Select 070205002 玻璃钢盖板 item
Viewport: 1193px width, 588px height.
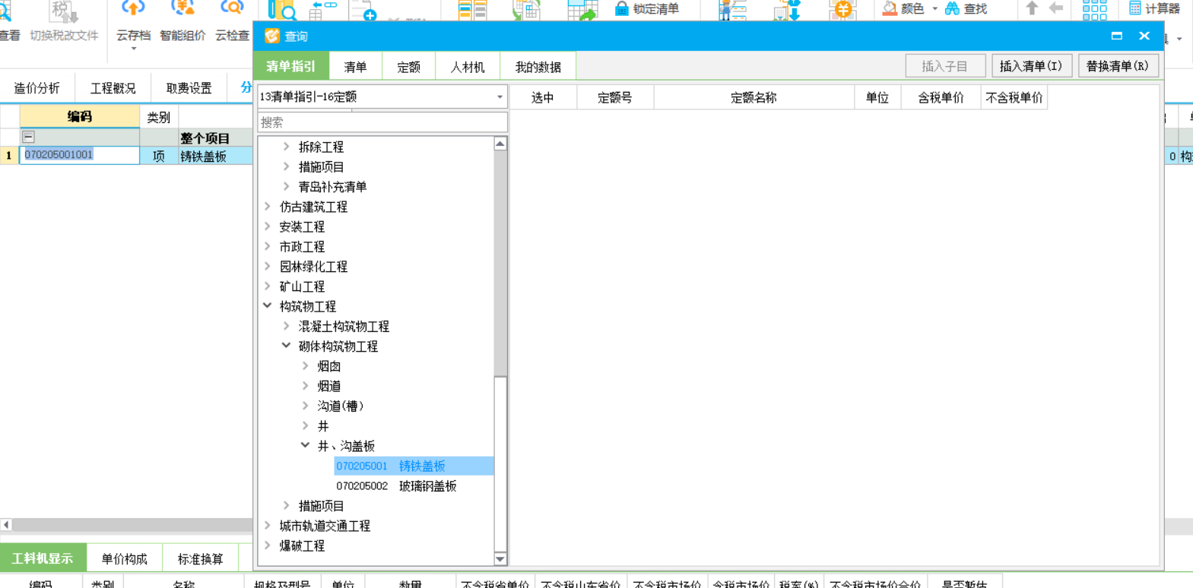396,485
